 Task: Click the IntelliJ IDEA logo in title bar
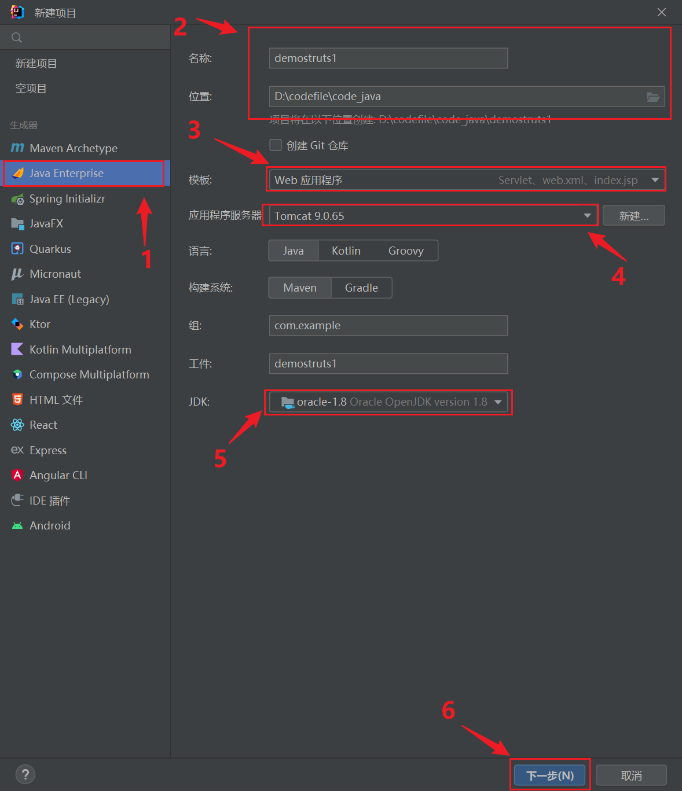click(x=17, y=12)
